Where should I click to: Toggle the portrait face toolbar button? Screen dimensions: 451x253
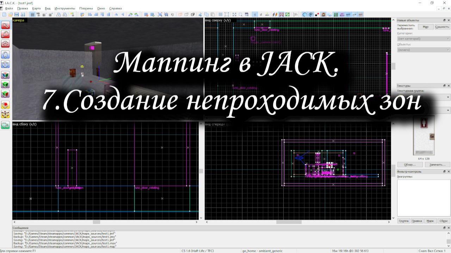(x=323, y=14)
